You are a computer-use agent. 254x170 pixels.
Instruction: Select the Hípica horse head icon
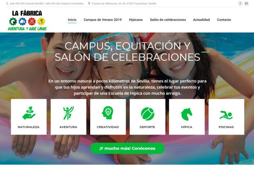coord(187,114)
